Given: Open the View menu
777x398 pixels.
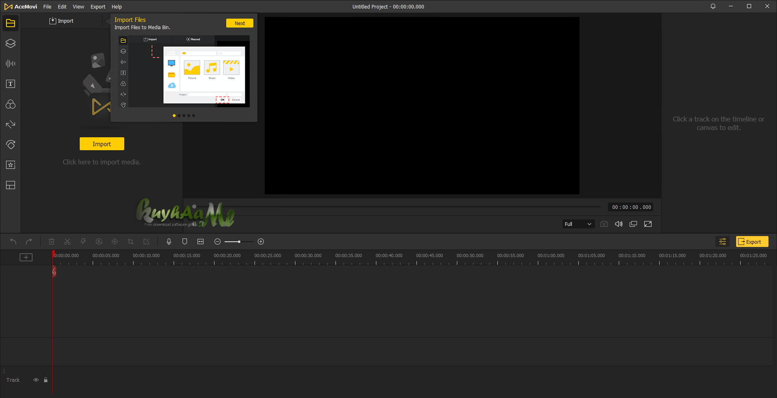Looking at the screenshot, I should point(79,6).
